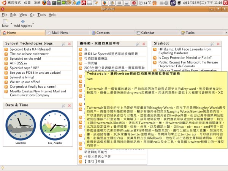228x171 pixels.
Task: Open 'The pre-release excitement' feed item
Action: click(x=29, y=54)
